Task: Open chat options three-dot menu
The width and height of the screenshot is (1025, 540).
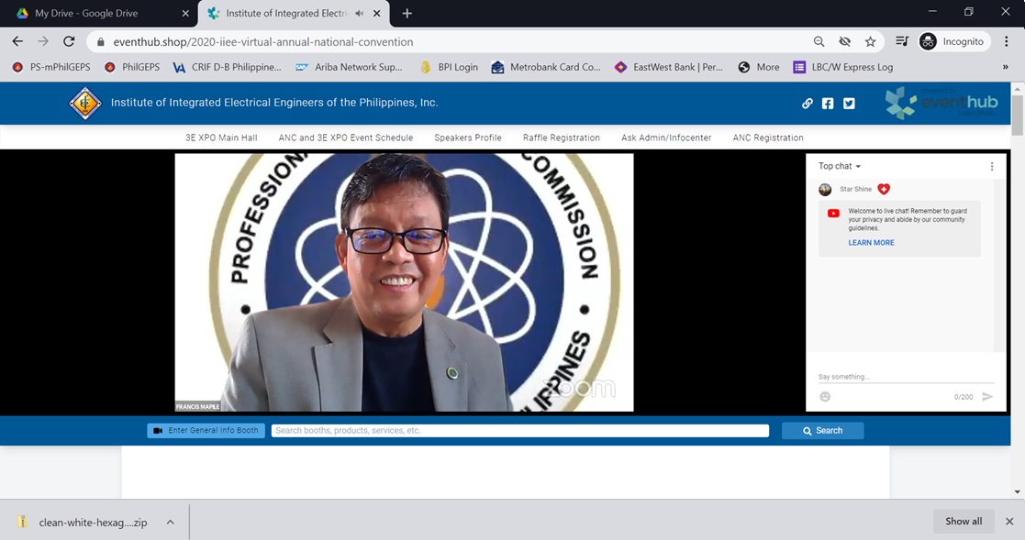Action: 992,167
